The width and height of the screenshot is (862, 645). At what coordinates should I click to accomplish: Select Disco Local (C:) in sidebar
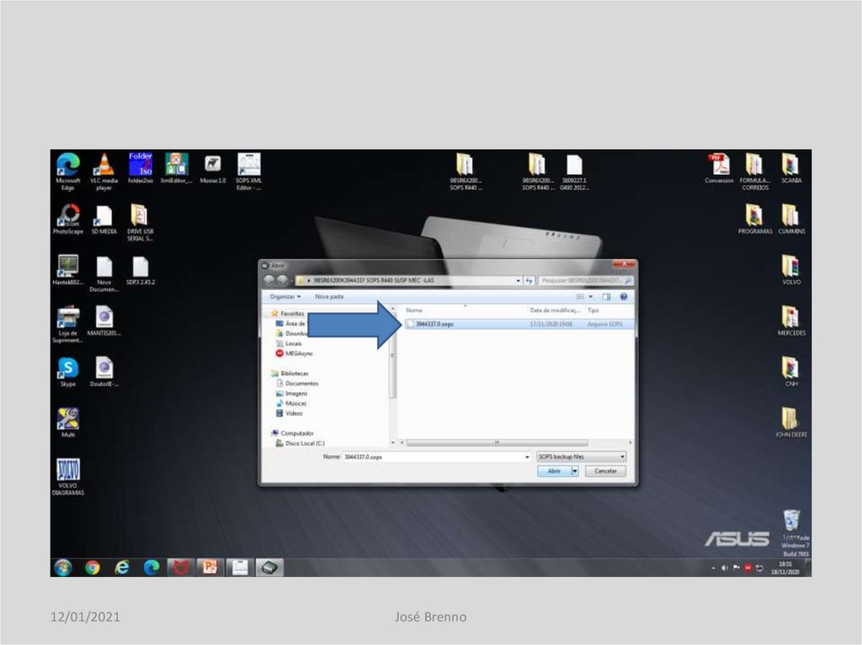coord(305,443)
